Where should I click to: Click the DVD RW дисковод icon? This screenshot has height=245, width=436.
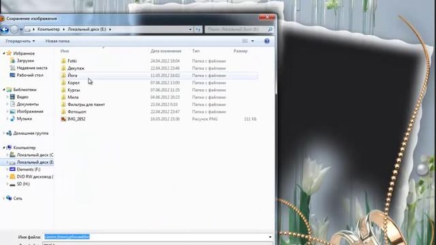tap(12, 176)
